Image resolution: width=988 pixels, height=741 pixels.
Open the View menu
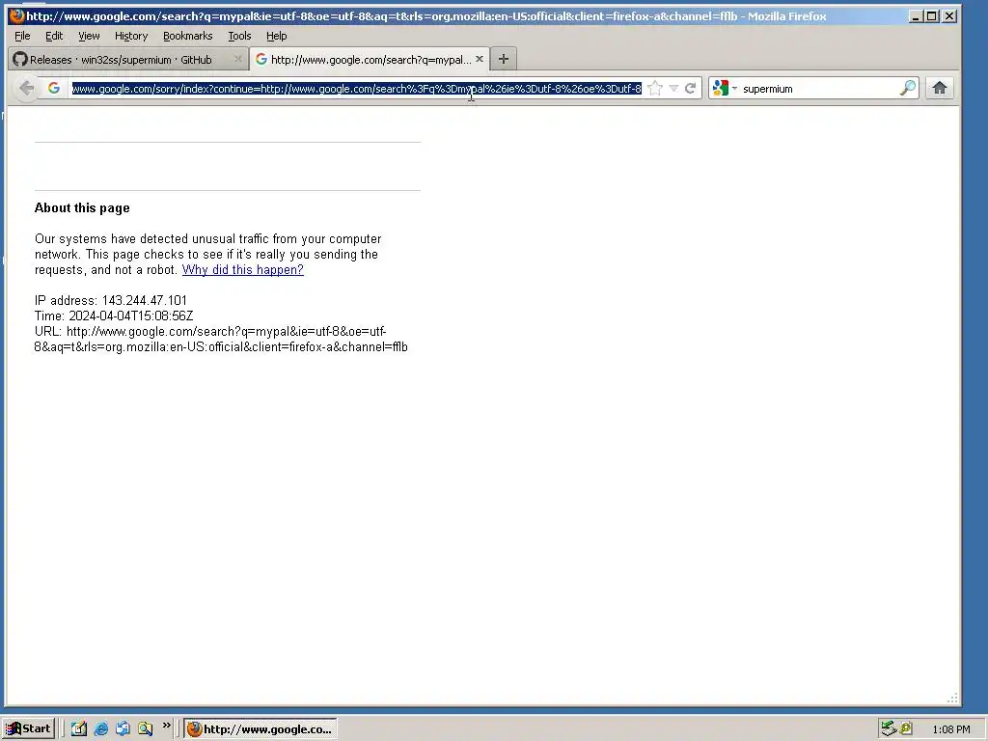[89, 36]
